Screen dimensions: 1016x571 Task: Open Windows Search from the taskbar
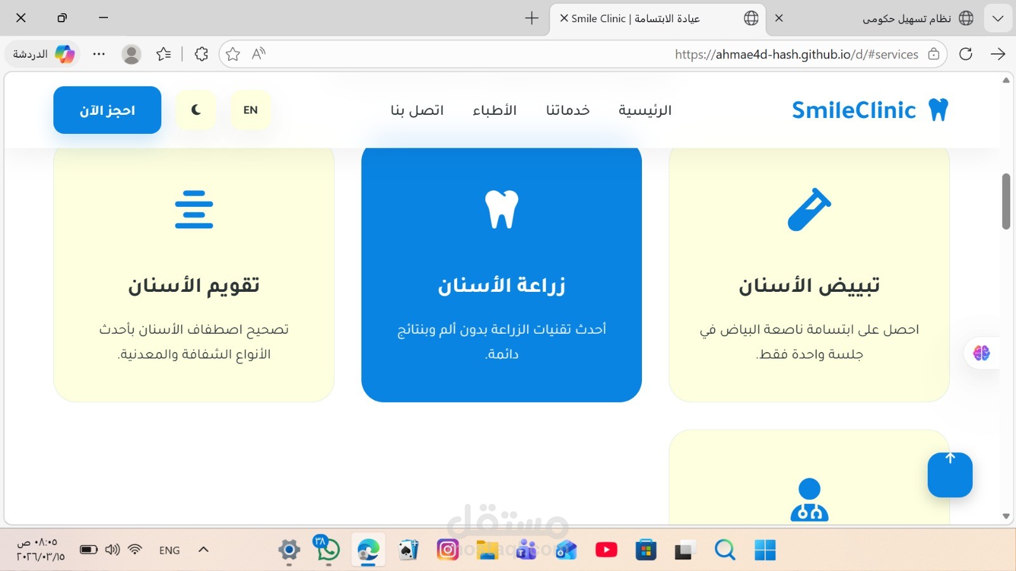click(x=725, y=549)
